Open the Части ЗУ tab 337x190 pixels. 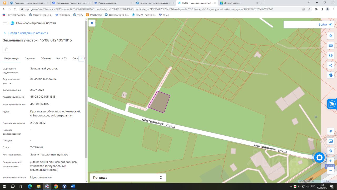click(x=62, y=59)
